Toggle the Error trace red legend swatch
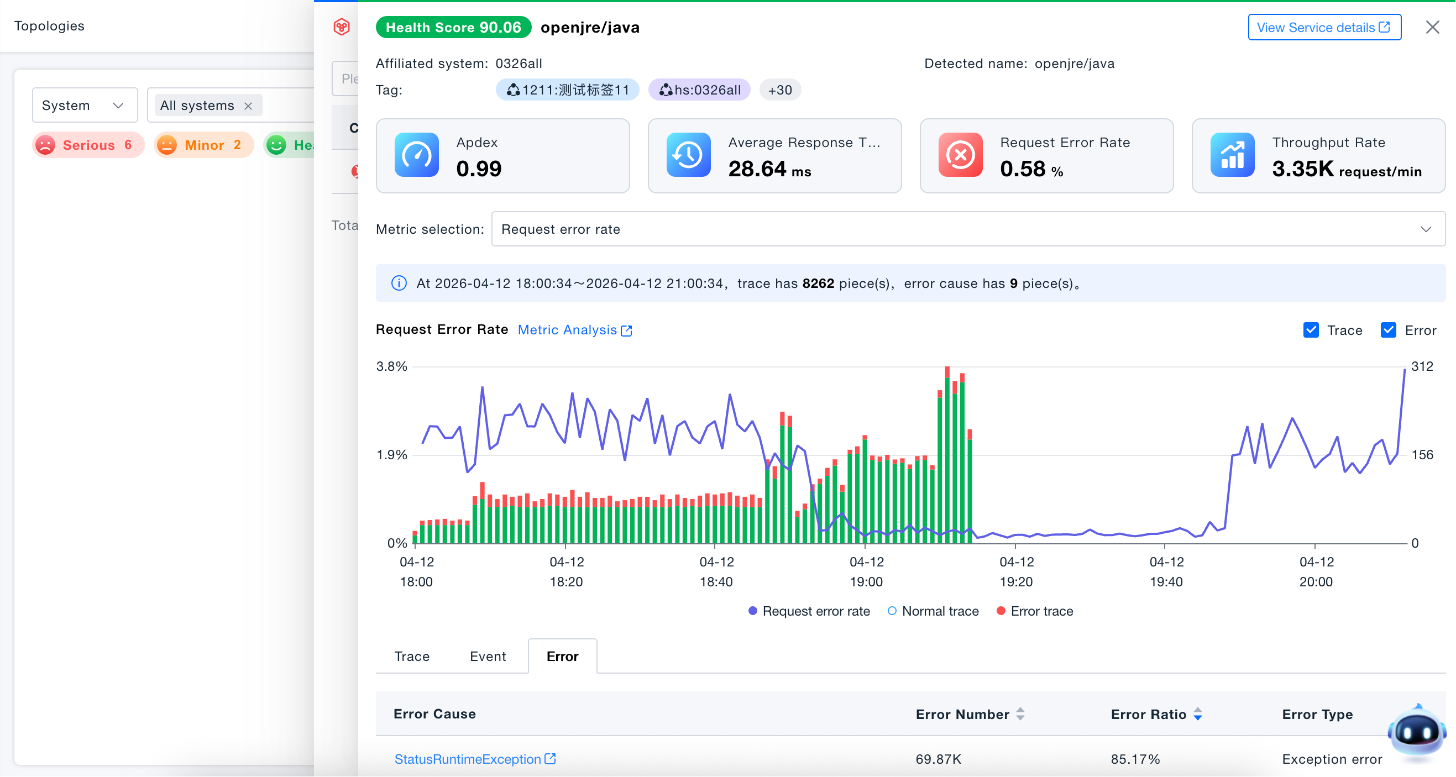1456x777 pixels. 1001,611
